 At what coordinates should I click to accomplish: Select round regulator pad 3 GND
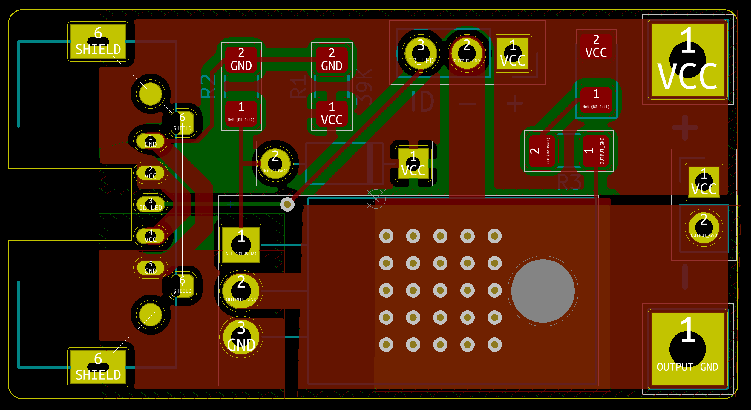click(241, 337)
